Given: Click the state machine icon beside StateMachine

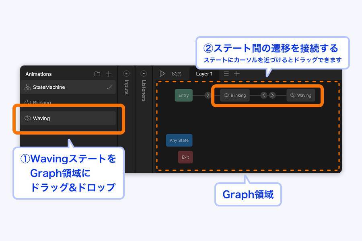Looking at the screenshot, I should [27, 87].
